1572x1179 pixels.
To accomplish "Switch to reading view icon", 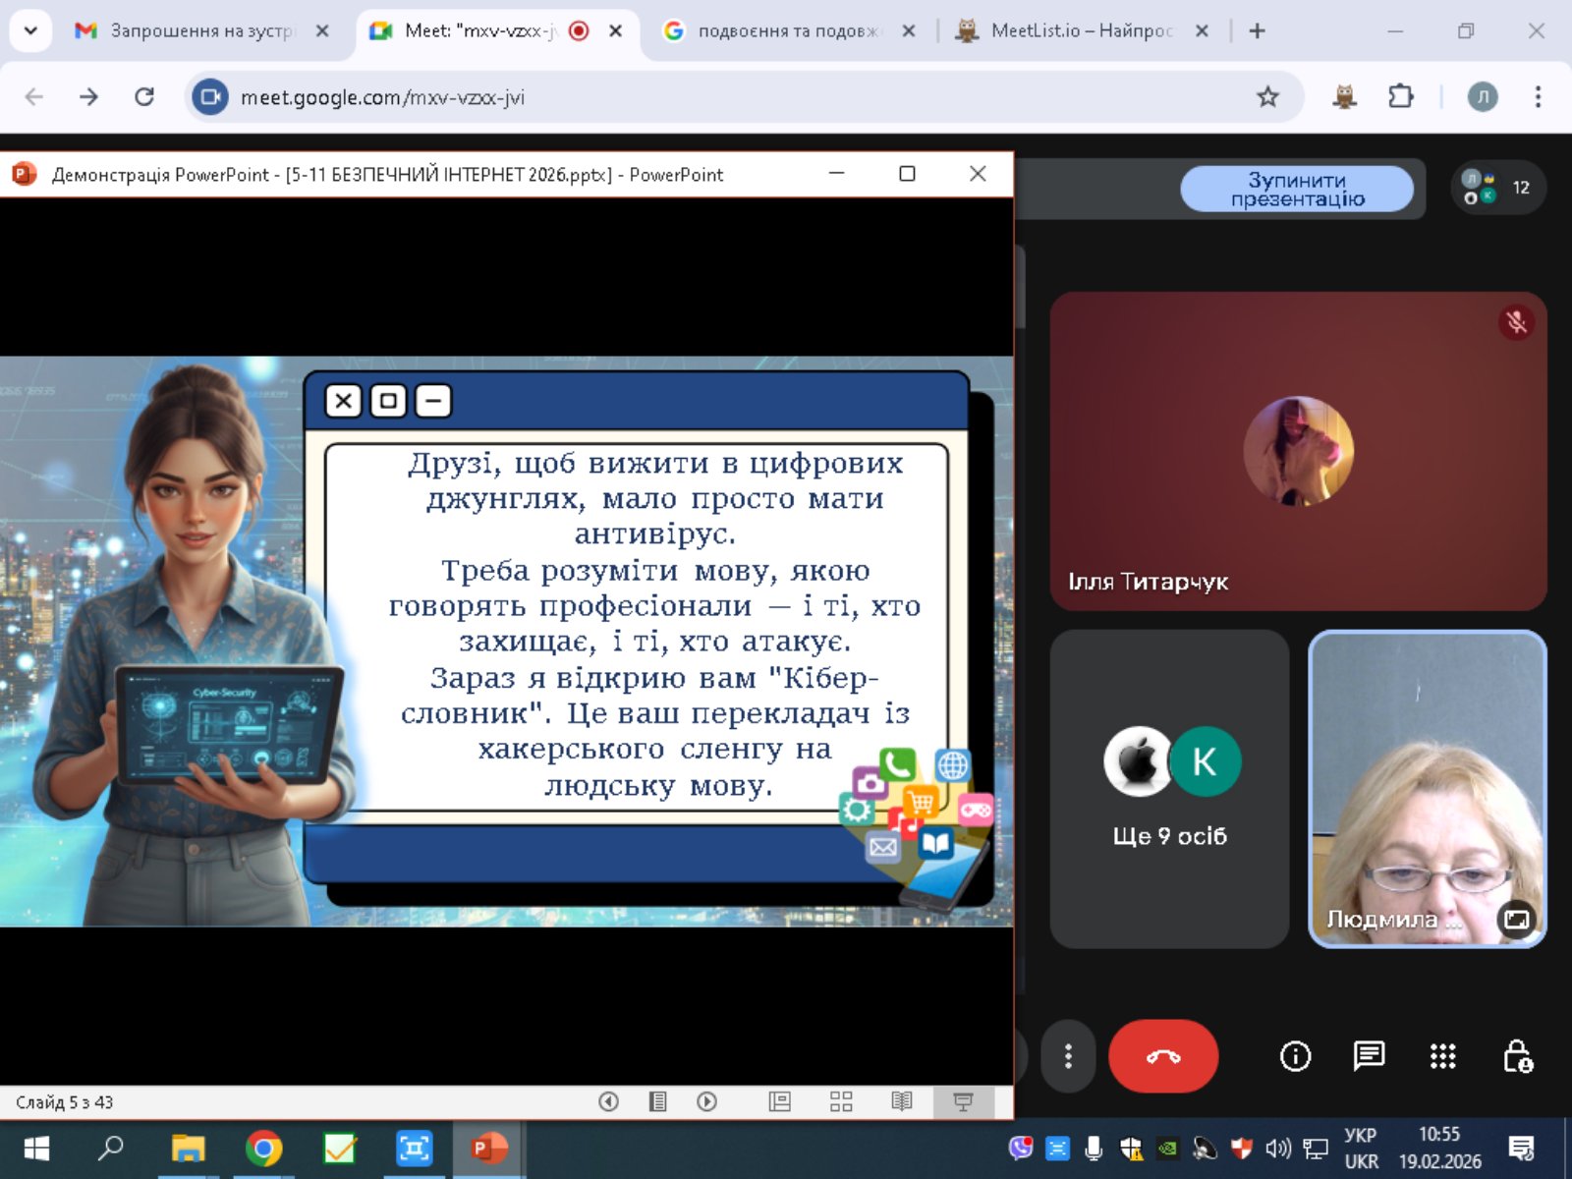I will tap(901, 1101).
